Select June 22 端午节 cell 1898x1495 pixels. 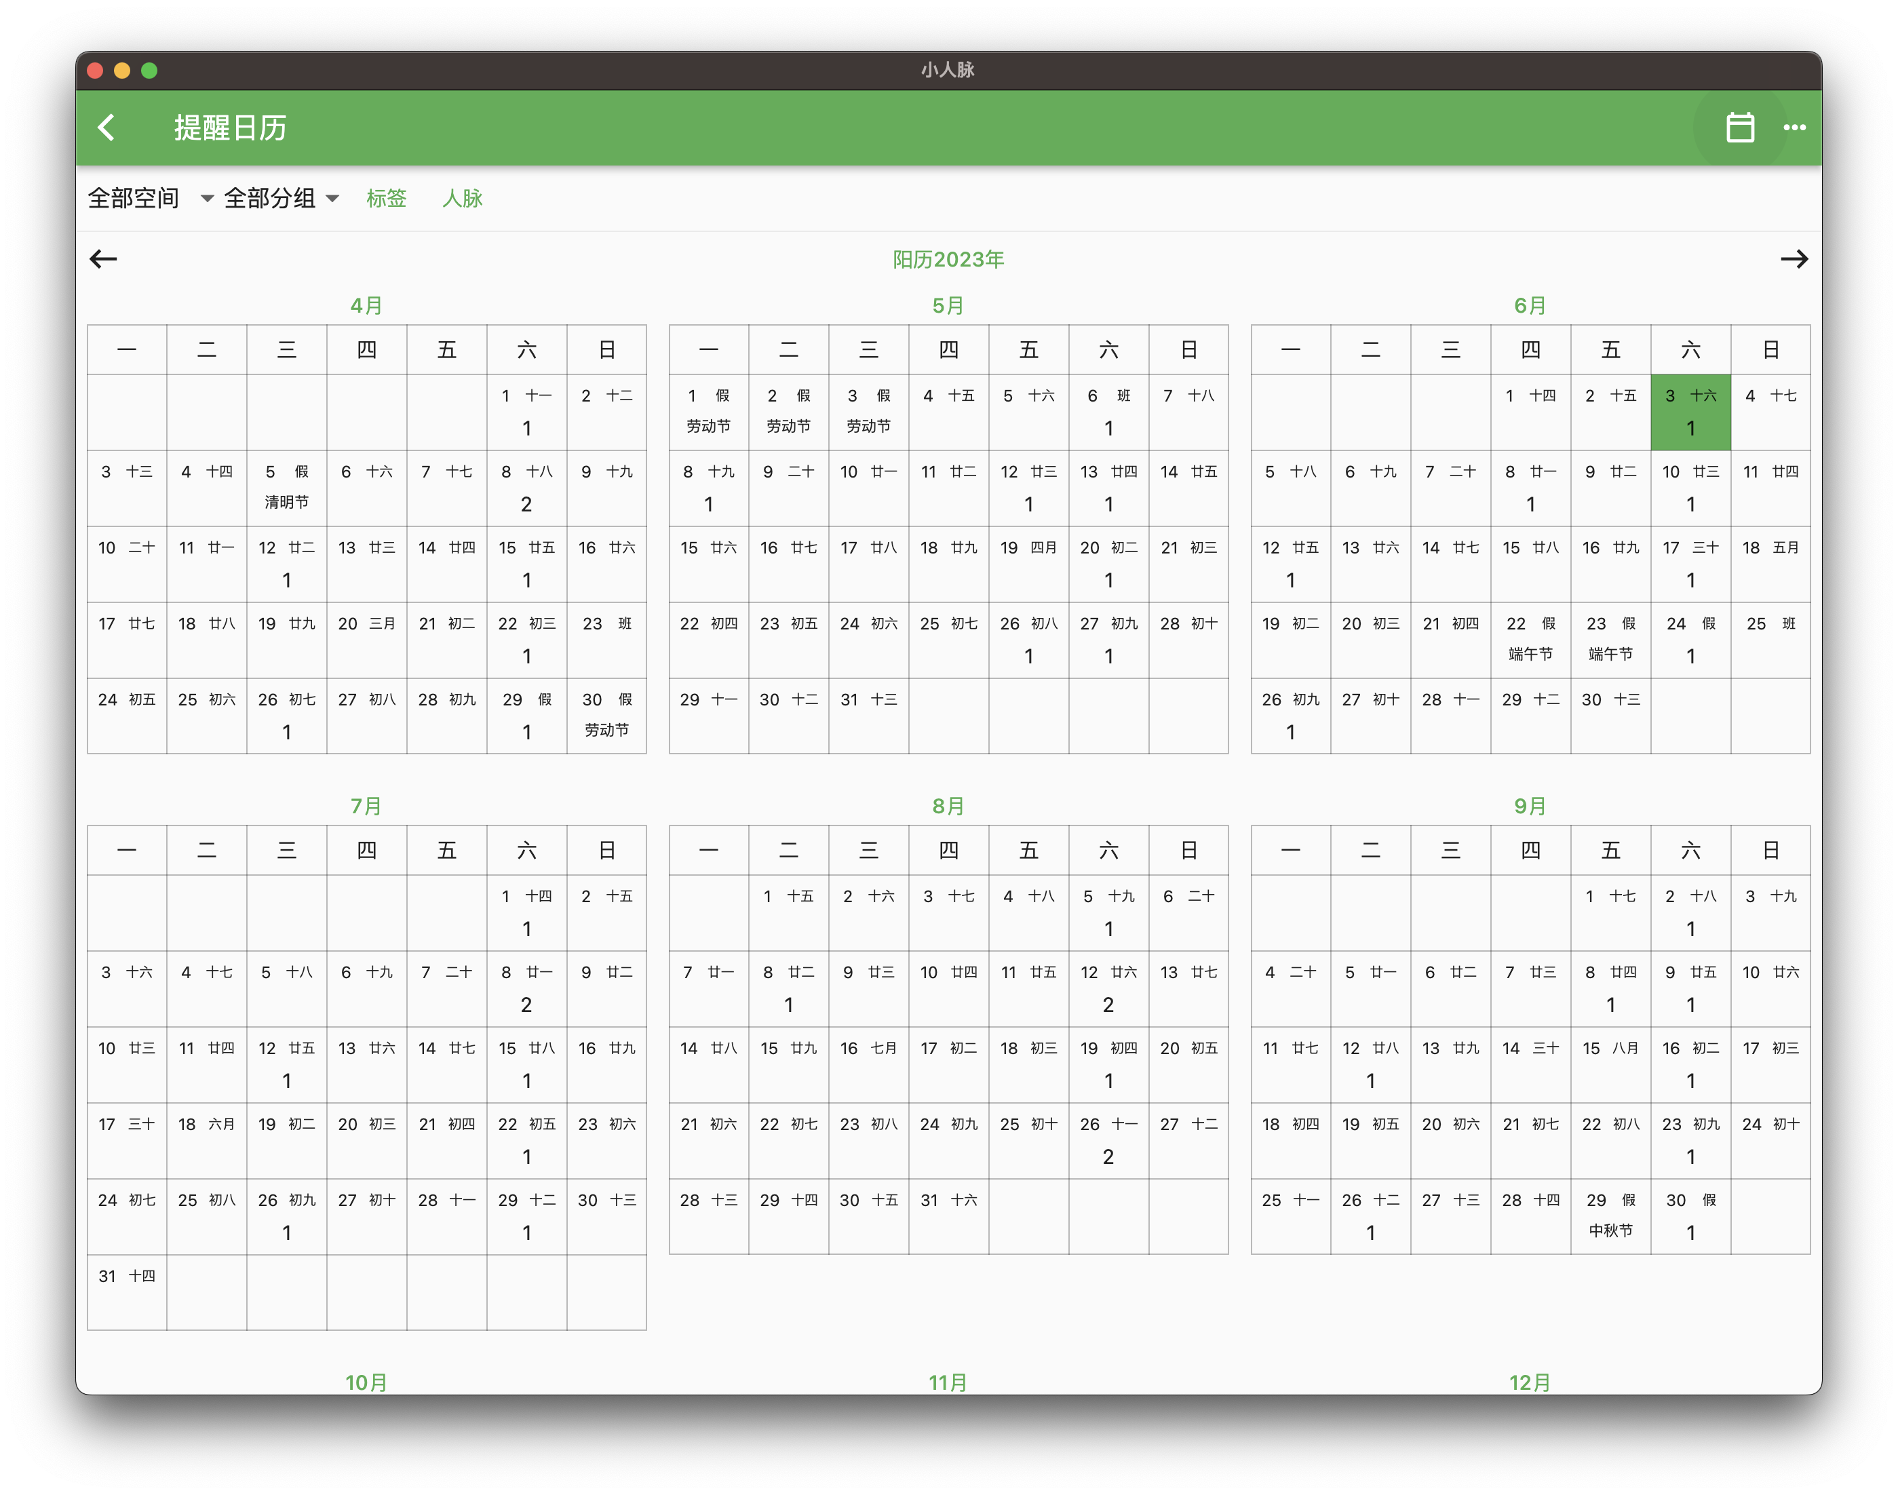pos(1530,641)
